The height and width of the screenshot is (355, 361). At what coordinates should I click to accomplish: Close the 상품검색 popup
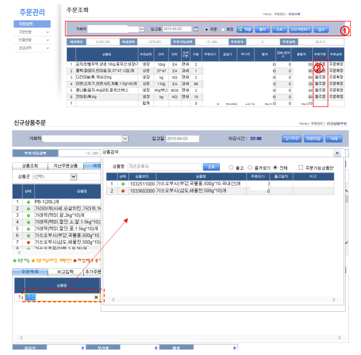pos(337,153)
